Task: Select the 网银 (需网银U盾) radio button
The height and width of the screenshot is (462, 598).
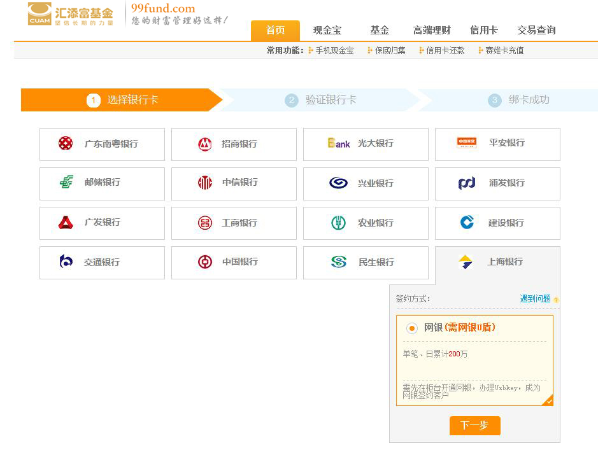Action: (x=412, y=328)
